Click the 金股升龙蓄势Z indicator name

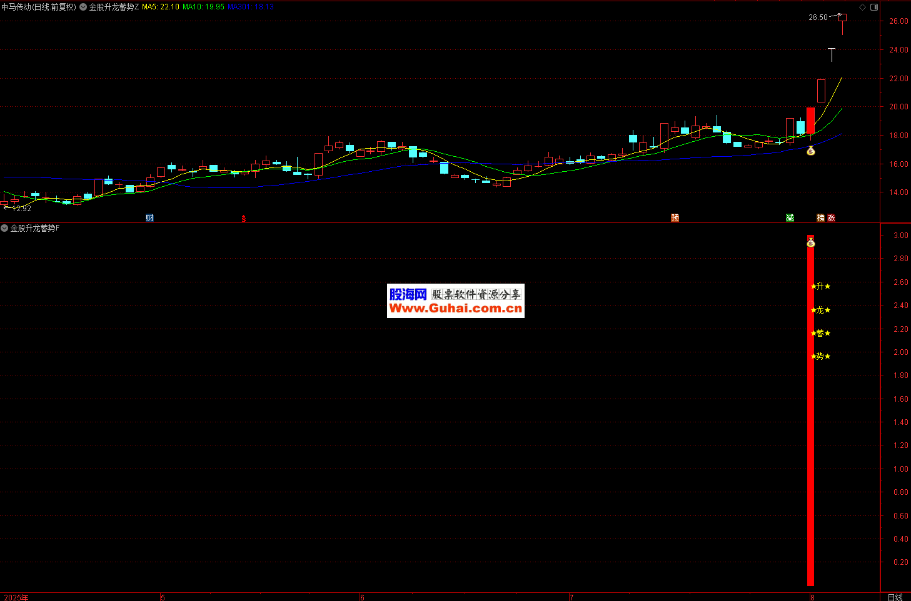click(x=114, y=7)
